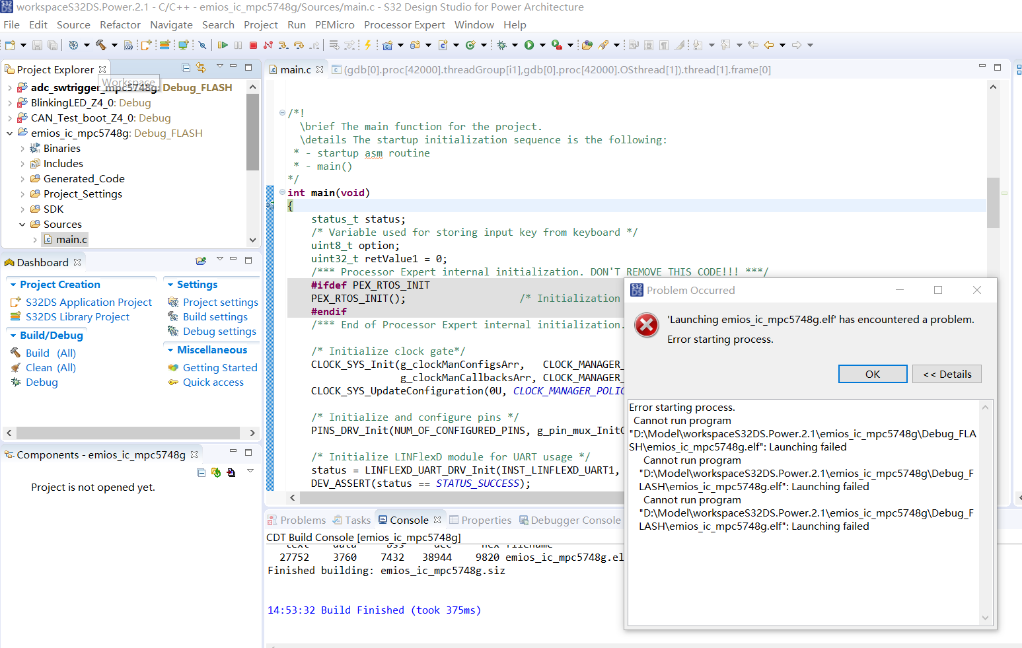Terminate the debug session with the red Stop icon
This screenshot has width=1022, height=648.
coord(253,45)
